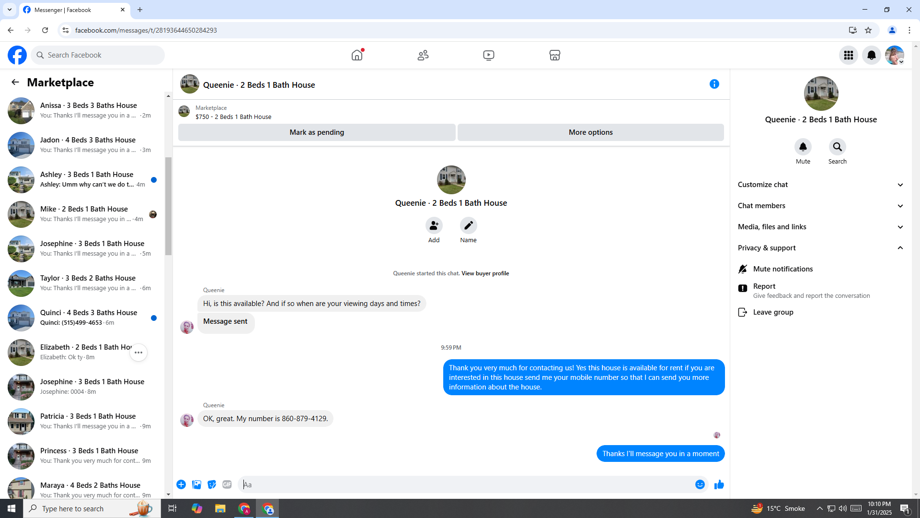Image resolution: width=920 pixels, height=518 pixels.
Task: Go to the Home feed icon
Action: pyautogui.click(x=357, y=55)
